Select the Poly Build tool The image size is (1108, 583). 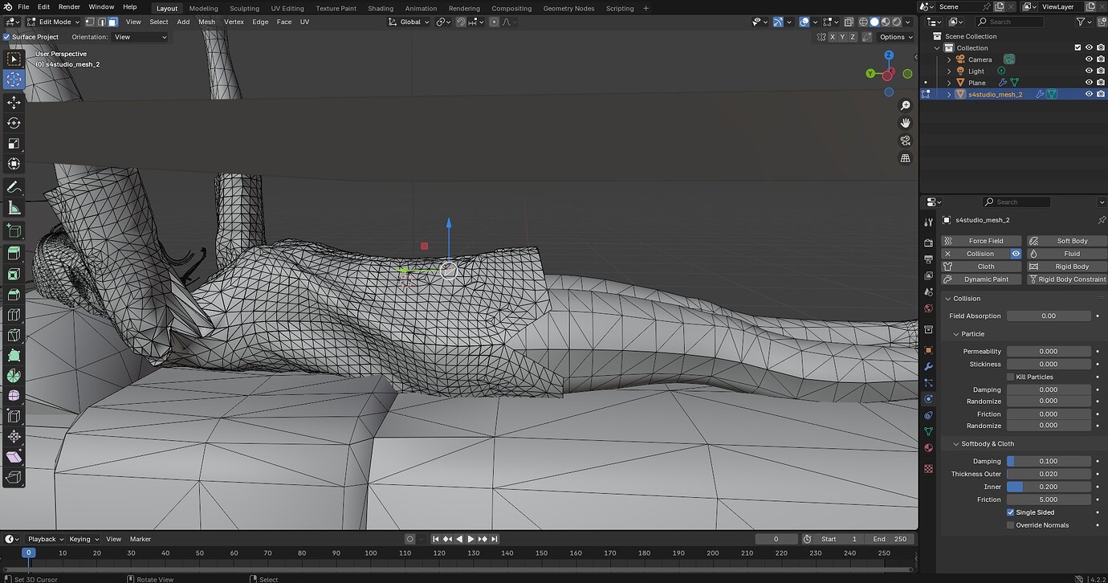click(14, 355)
